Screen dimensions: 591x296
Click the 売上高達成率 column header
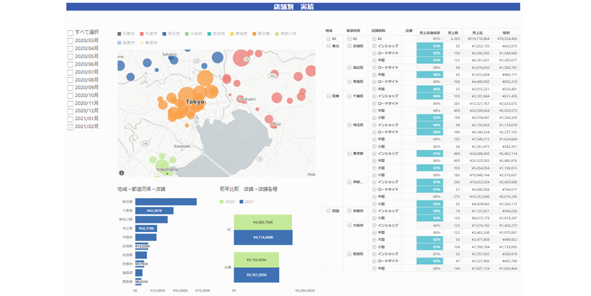[430, 33]
